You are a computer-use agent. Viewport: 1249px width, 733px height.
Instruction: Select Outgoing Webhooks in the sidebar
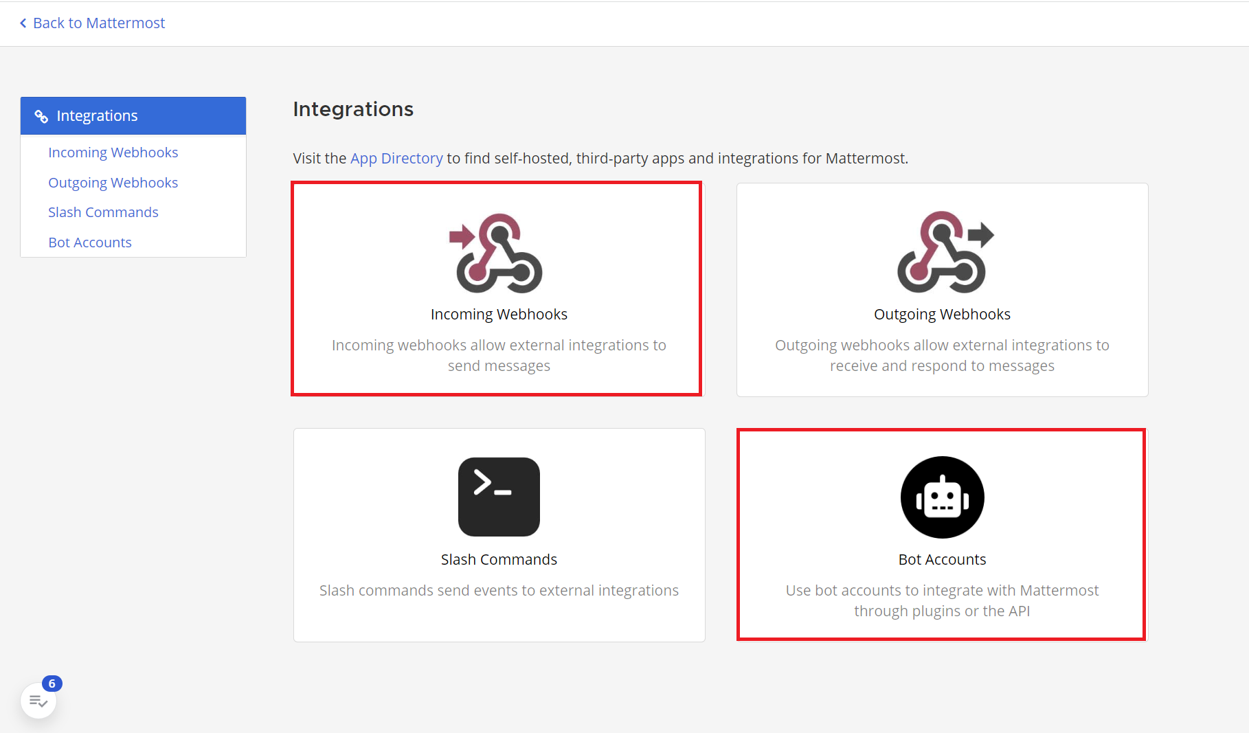(113, 183)
